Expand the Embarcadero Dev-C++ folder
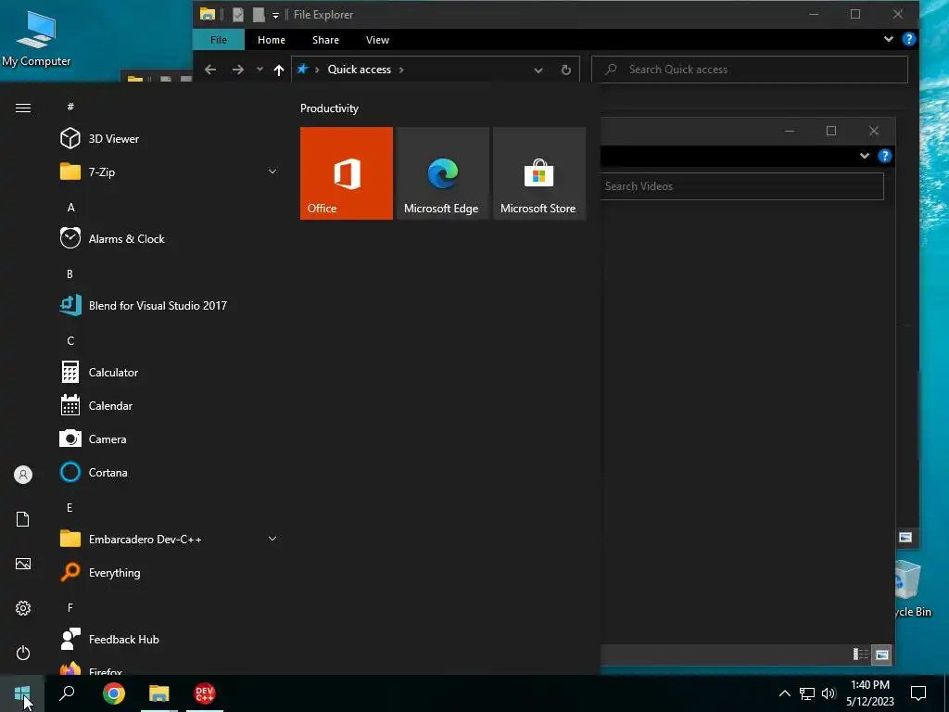Viewport: 949px width, 712px height. click(x=272, y=539)
